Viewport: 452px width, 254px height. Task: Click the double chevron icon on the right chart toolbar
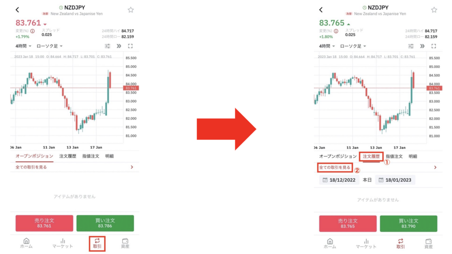[422, 46]
